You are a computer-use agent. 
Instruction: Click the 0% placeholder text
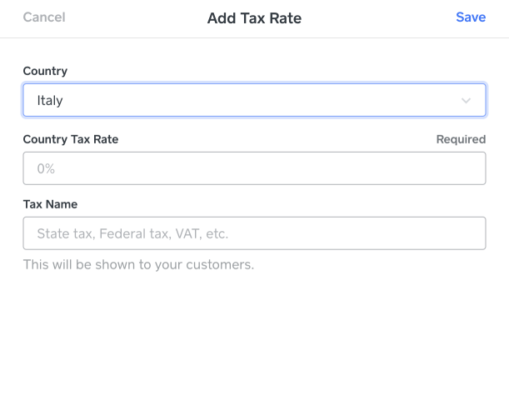(x=46, y=168)
